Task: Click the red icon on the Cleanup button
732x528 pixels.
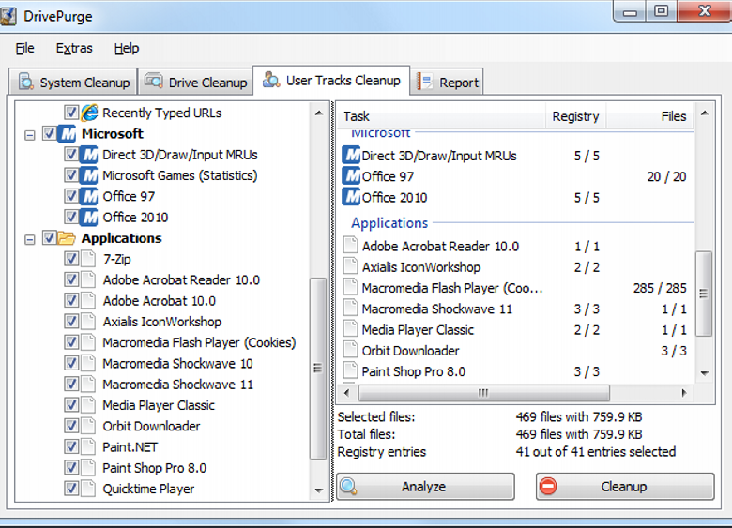Action: [x=548, y=487]
